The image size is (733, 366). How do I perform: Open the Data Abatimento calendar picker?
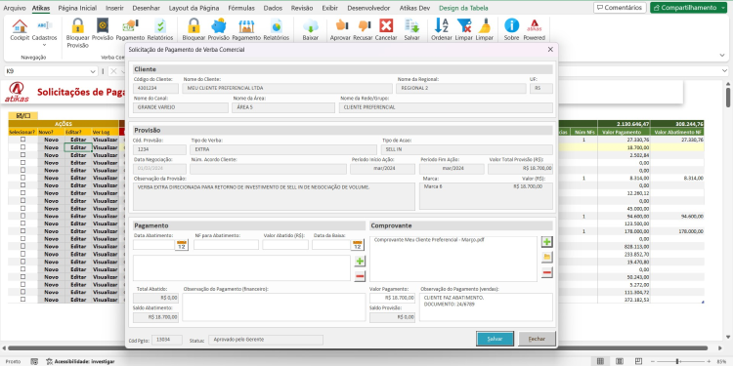pyautogui.click(x=182, y=245)
